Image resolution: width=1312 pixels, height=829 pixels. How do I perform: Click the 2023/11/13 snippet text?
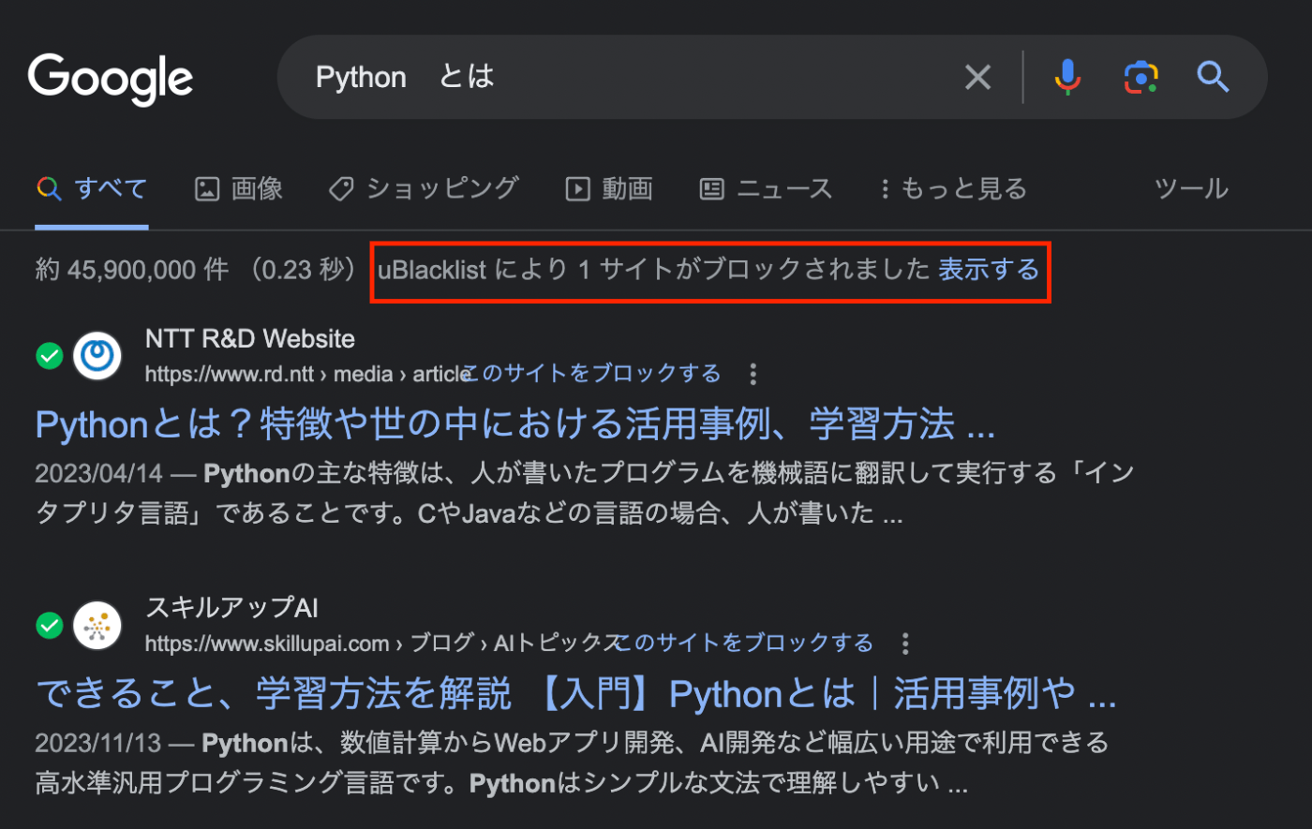tap(98, 744)
